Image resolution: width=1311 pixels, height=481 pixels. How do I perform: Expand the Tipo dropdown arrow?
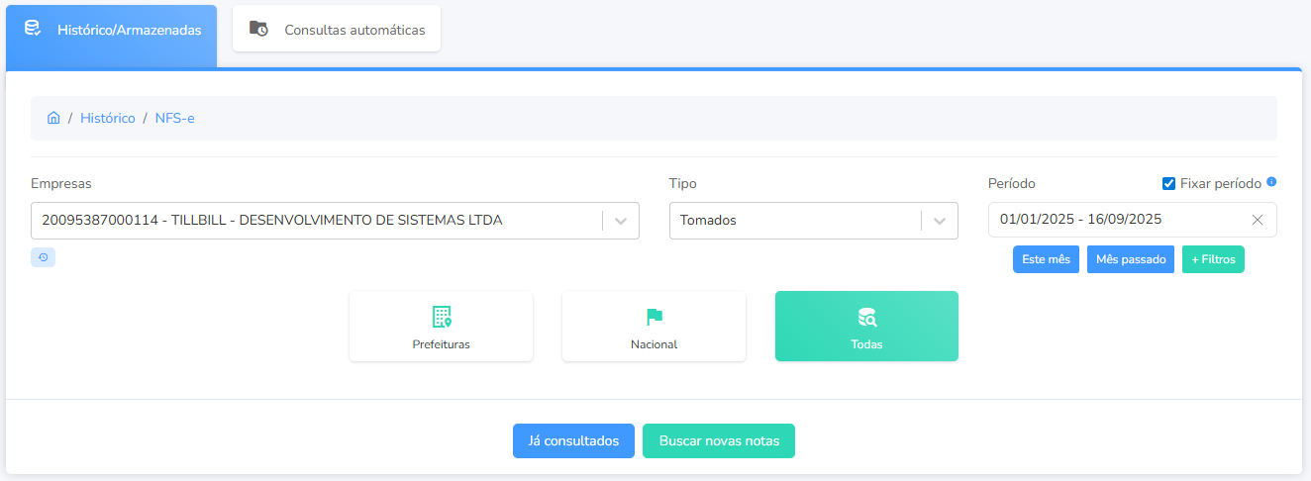[940, 221]
